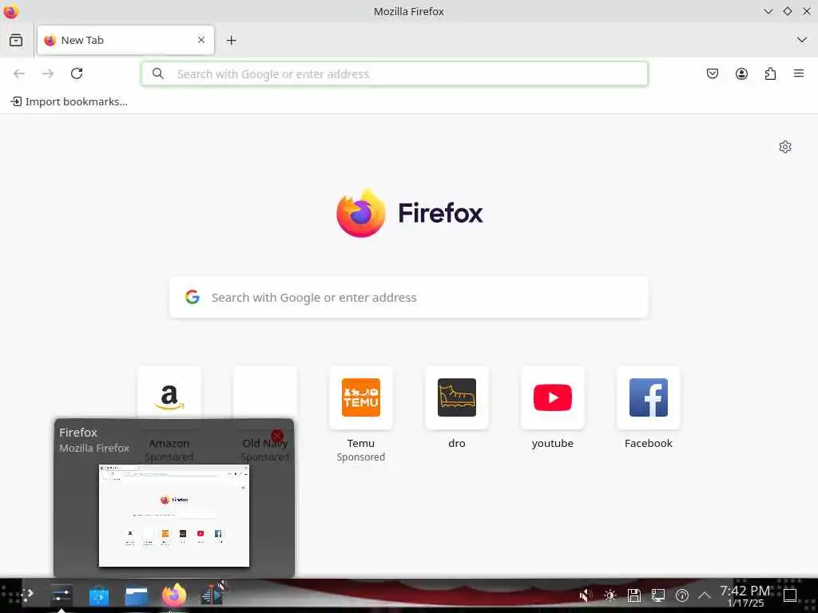This screenshot has height=613, width=818.
Task: Open System Settings from taskbar
Action: click(x=61, y=595)
